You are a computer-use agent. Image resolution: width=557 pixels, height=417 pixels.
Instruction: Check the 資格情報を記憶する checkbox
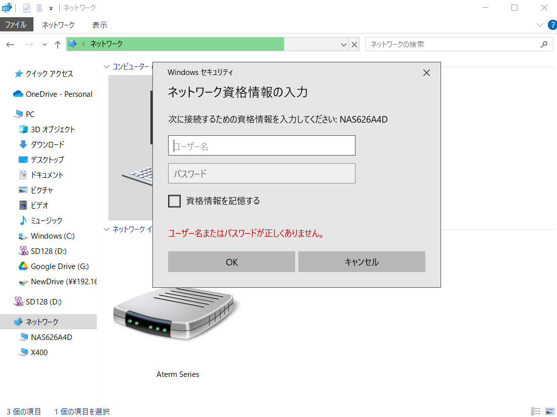coord(174,201)
